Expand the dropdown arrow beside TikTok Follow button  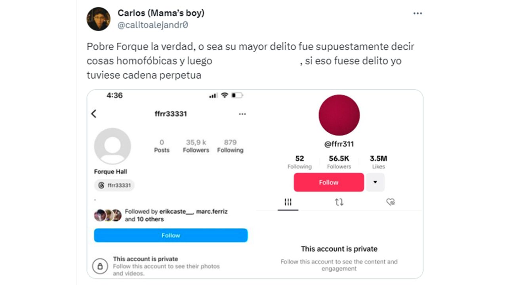[x=375, y=182]
